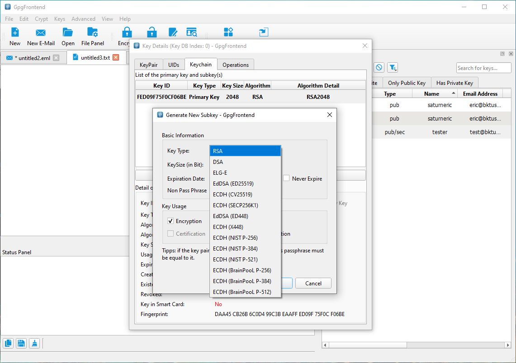This screenshot has width=516, height=363.
Task: Choose ECDH (X448) key type
Action: [245, 227]
